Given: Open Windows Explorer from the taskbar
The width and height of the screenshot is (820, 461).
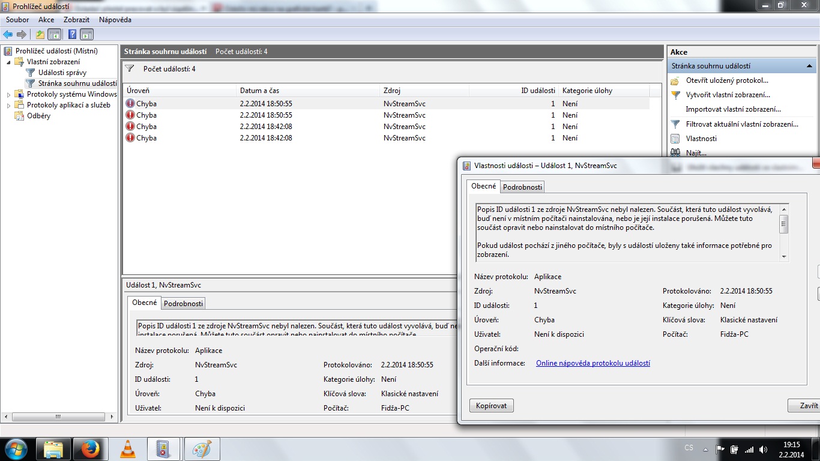Looking at the screenshot, I should pos(54,449).
